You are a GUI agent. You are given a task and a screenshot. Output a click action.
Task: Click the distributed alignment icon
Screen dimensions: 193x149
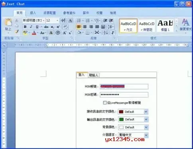pos(103,27)
